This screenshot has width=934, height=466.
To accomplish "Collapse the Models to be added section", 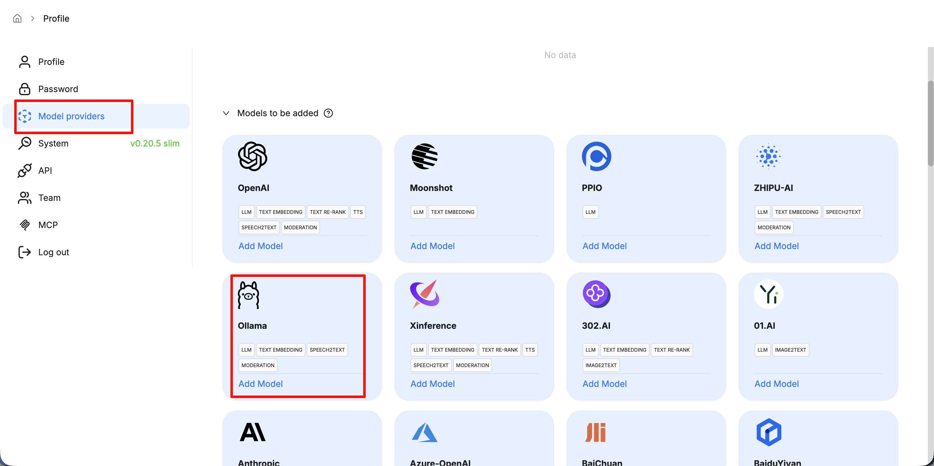I will coord(226,113).
